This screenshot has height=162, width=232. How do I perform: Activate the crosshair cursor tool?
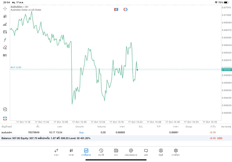(x=5, y=8)
